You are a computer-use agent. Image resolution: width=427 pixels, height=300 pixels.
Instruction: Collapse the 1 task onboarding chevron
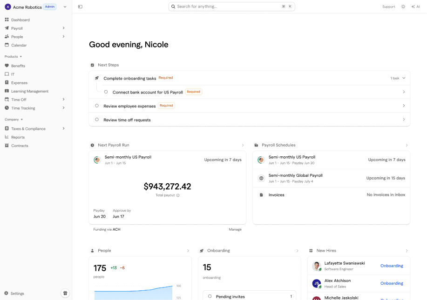pyautogui.click(x=404, y=78)
